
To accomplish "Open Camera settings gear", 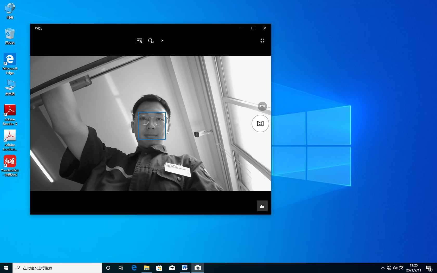I will (262, 41).
